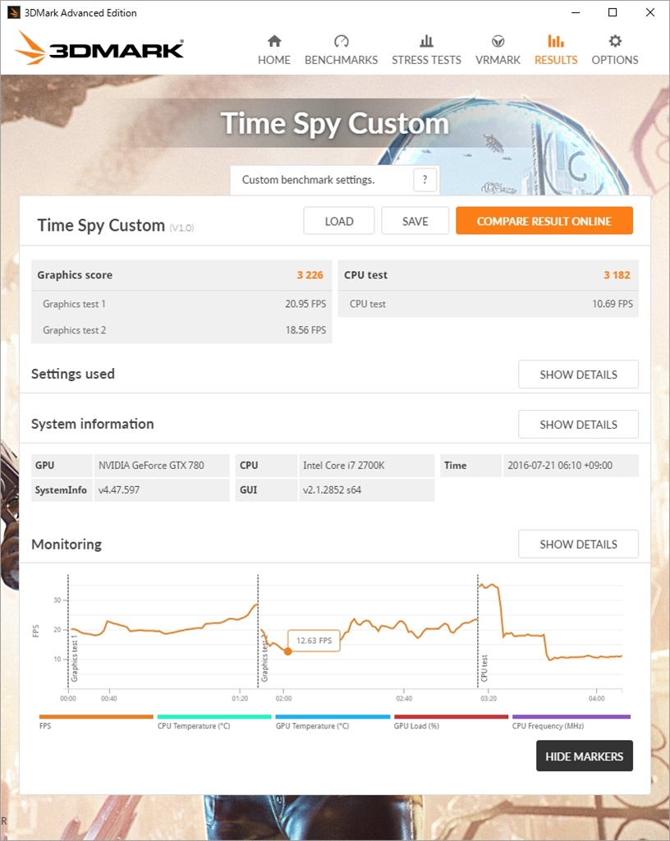Show details for Monitoring

point(578,544)
